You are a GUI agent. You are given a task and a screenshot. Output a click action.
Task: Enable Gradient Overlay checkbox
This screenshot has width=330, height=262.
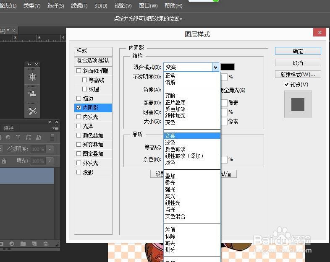pos(79,145)
